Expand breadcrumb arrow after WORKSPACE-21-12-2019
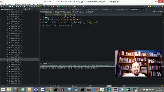The width and height of the screenshot is (164, 92). pyautogui.click(x=61, y=12)
